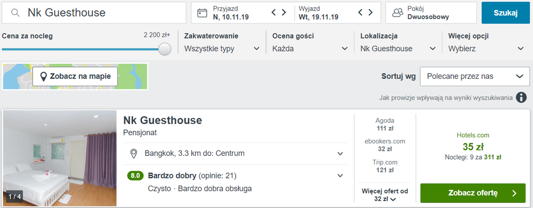
Task: Open the calendar icon for arrival date
Action: [202, 13]
